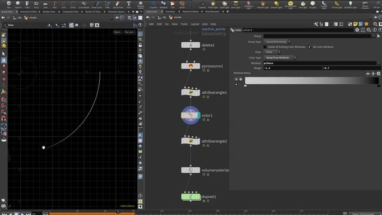The image size is (382, 215).
Task: Toggle lock icon under pyrosource1 node
Action: [208, 70]
